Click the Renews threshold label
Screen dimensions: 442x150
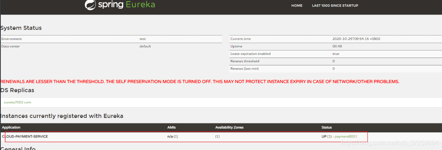[x=245, y=61]
